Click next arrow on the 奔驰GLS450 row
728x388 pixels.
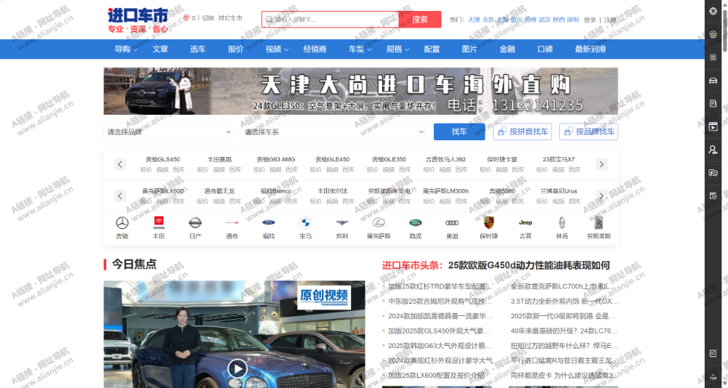[x=602, y=164]
